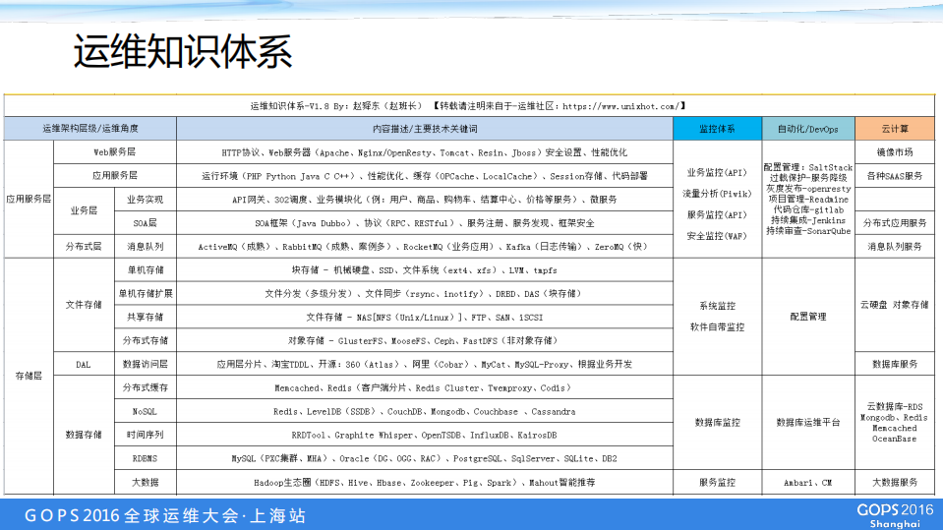Select the 内容描述/主要技术关键词 column header
The image size is (943, 530).
point(425,129)
